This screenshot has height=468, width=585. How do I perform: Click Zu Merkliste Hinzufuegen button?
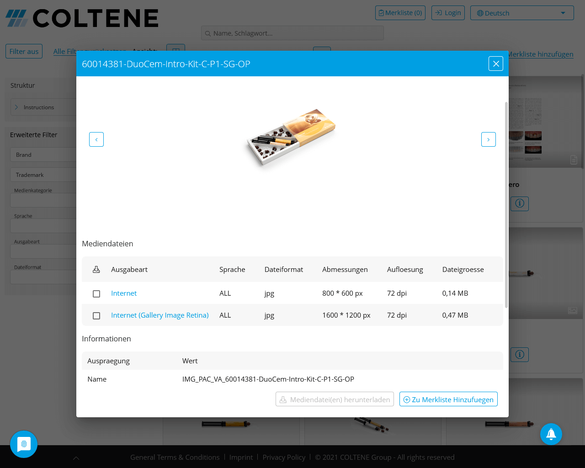(448, 399)
